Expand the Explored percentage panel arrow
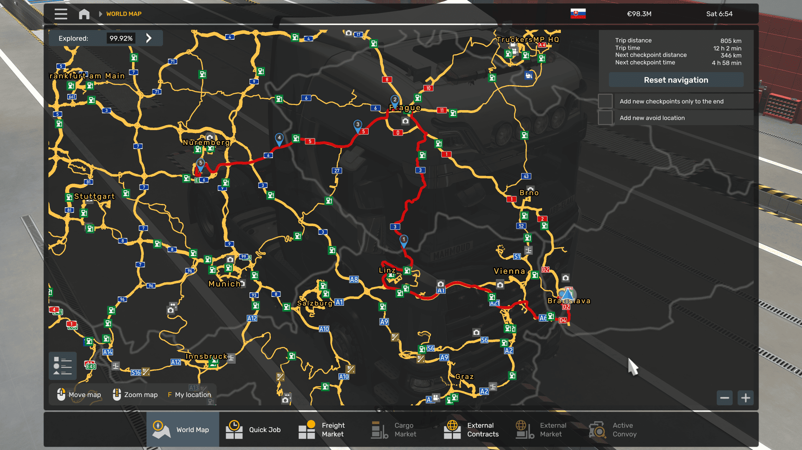Viewport: 802px width, 450px height. 149,38
